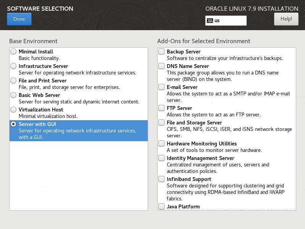Choose Infrastructure Server environment
Viewport: 305px width, 229px height.
point(14,66)
